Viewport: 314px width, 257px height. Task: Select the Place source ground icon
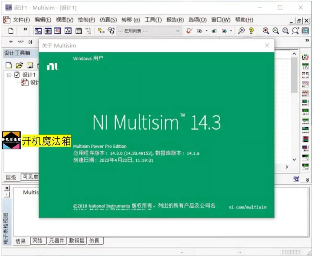[x=11, y=42]
